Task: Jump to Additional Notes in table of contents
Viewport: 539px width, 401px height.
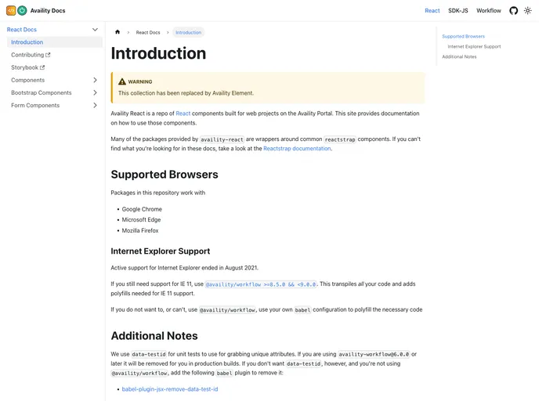Action: click(459, 56)
